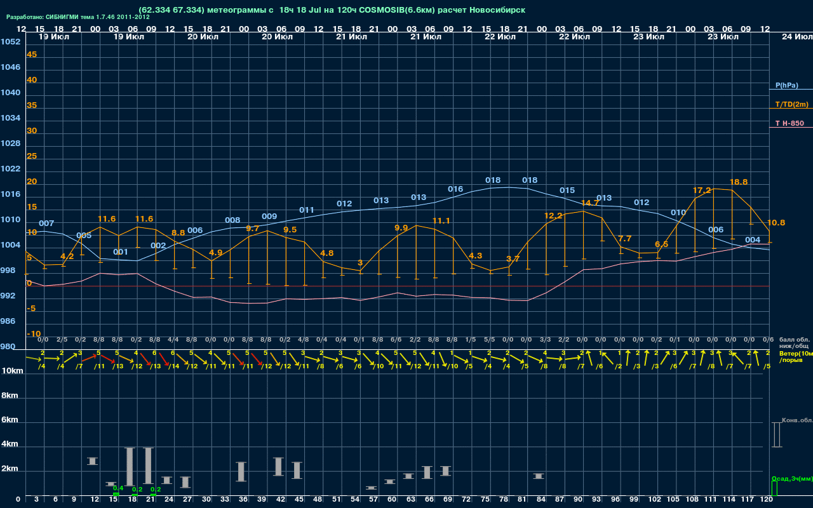
Task: Select the 4.3 temperature value
Action: [x=476, y=256]
